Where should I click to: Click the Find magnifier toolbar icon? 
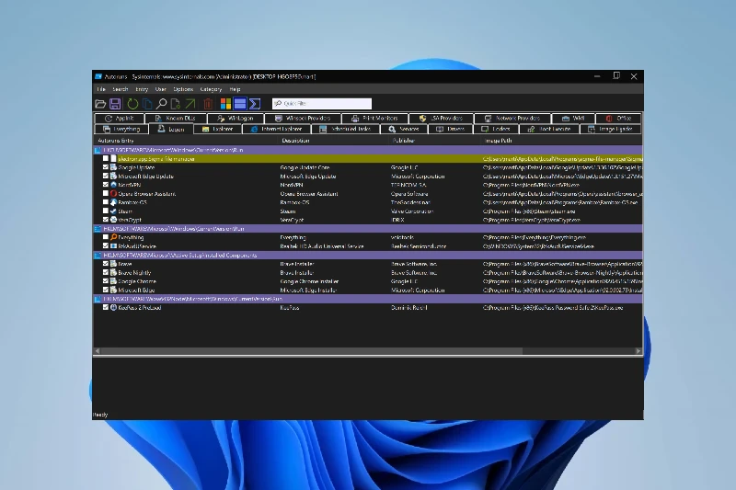click(161, 104)
